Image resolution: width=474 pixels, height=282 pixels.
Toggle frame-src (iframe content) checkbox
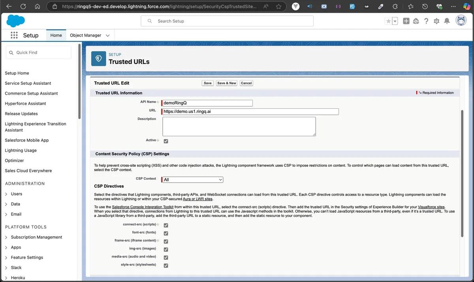point(166,241)
